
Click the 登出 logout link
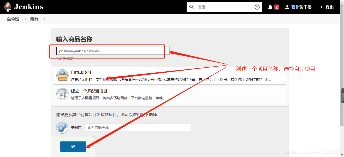(330, 7)
